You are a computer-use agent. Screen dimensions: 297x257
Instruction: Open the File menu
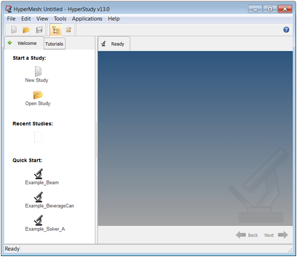click(11, 19)
